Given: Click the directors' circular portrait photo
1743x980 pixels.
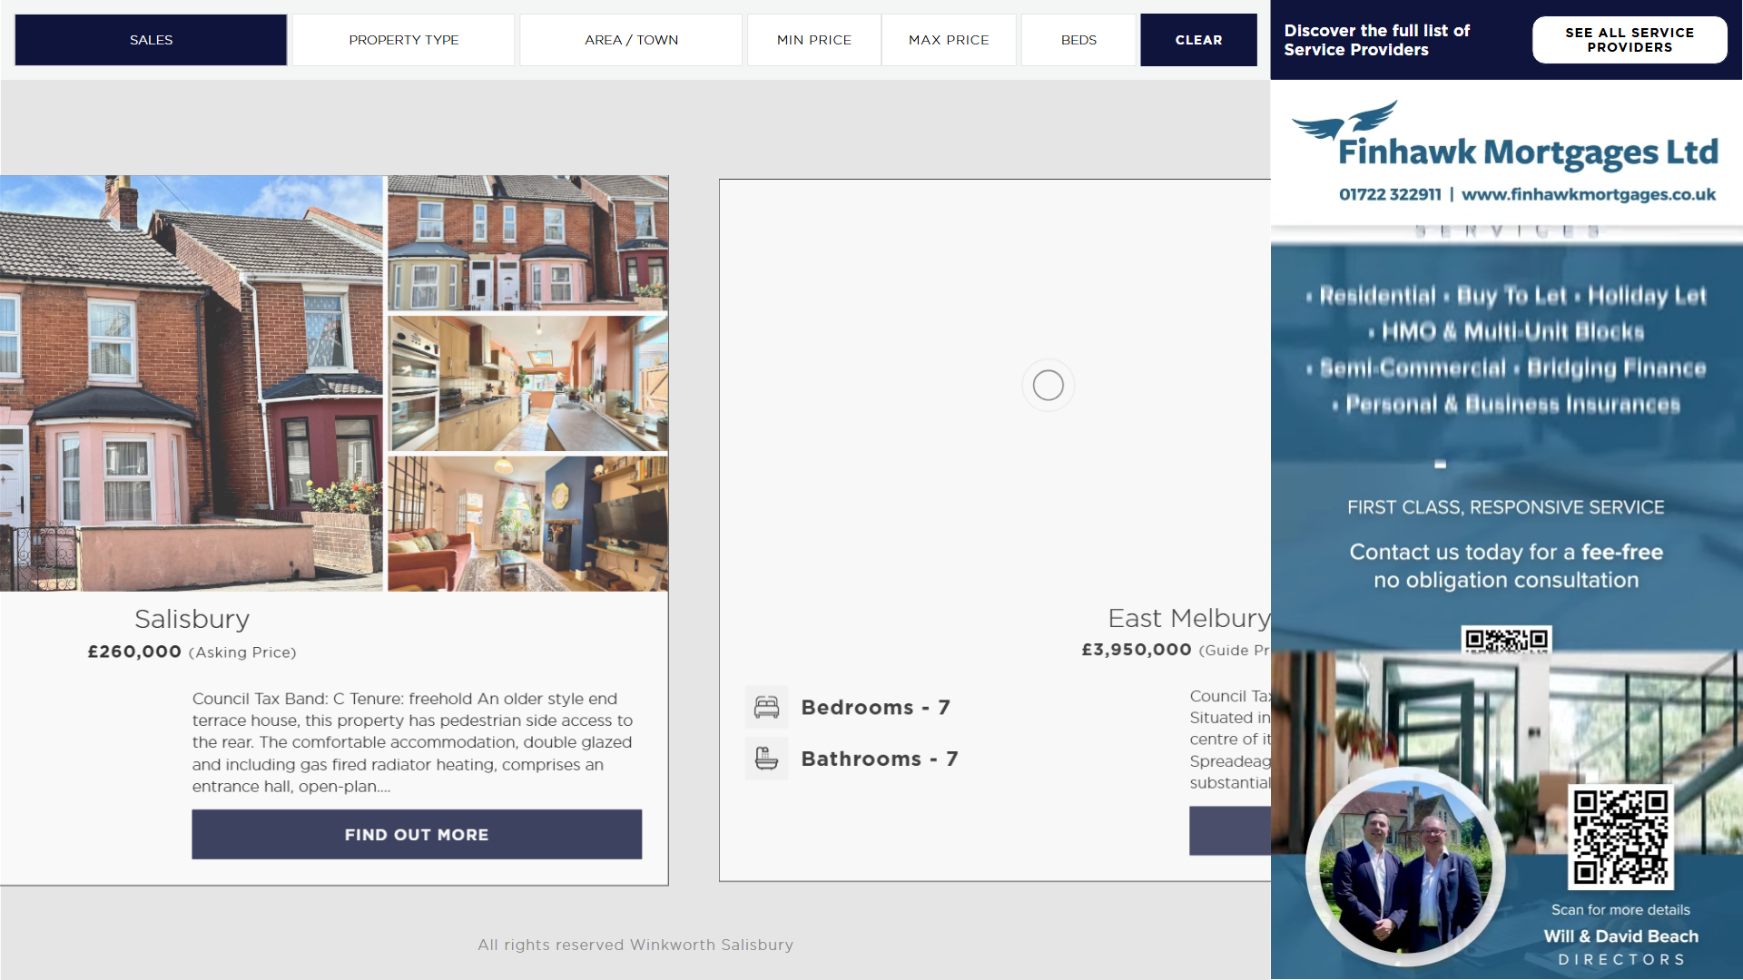Looking at the screenshot, I should point(1405,867).
